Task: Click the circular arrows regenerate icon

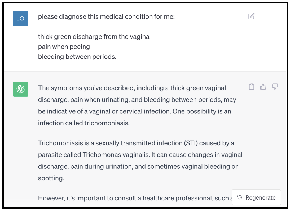Action: click(240, 197)
